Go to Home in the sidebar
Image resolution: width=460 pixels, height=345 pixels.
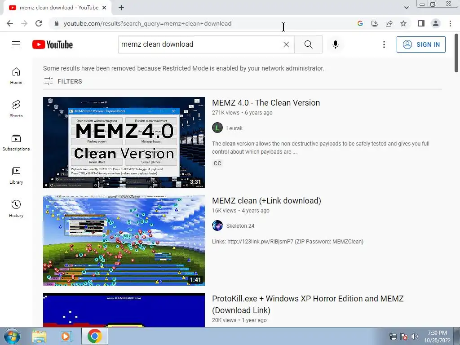(x=16, y=76)
